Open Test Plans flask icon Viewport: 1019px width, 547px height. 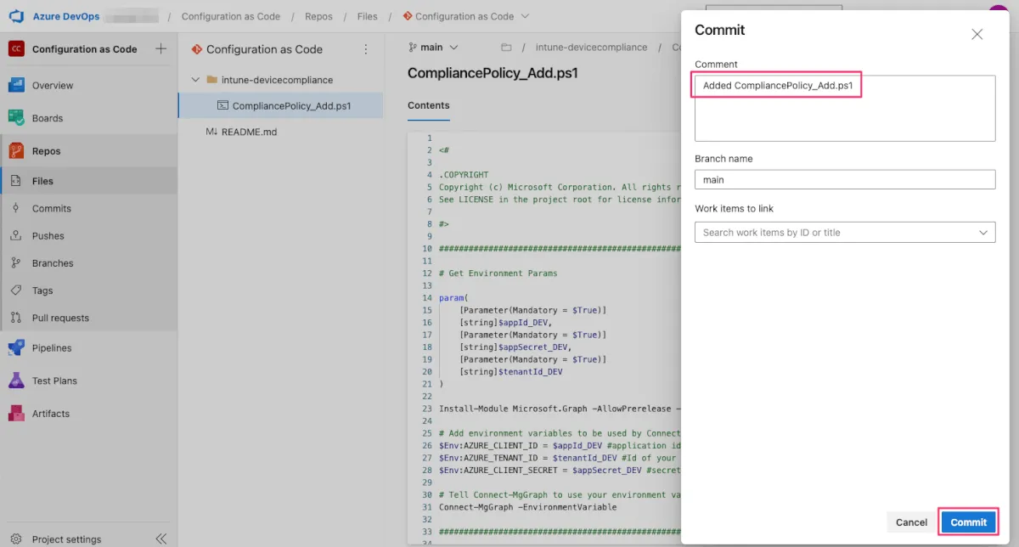click(x=16, y=381)
